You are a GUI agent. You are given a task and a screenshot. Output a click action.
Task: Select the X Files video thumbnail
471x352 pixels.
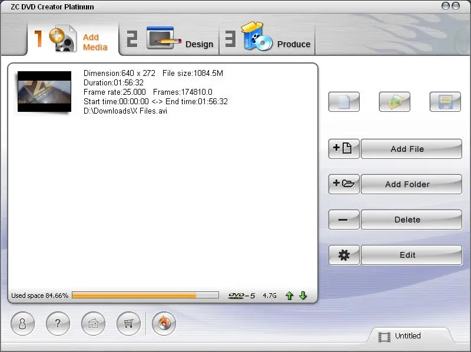pos(45,91)
